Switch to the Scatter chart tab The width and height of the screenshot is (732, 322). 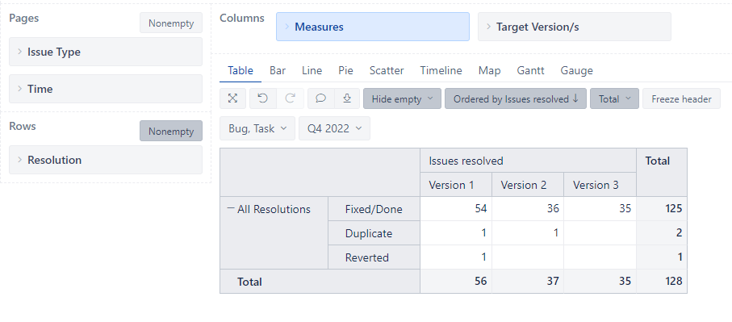tap(387, 70)
